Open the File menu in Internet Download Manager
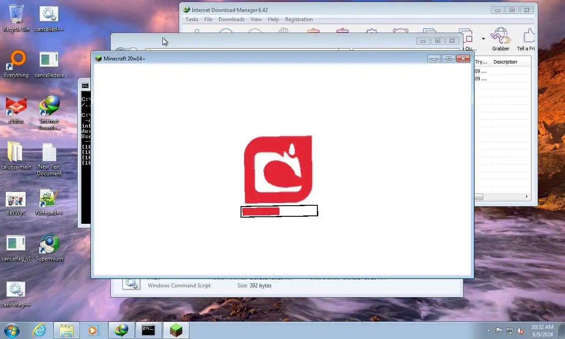Viewport: 565px width, 339px height. pyautogui.click(x=208, y=19)
